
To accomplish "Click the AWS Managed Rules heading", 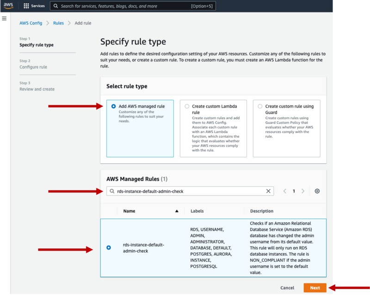I will coord(137,179).
